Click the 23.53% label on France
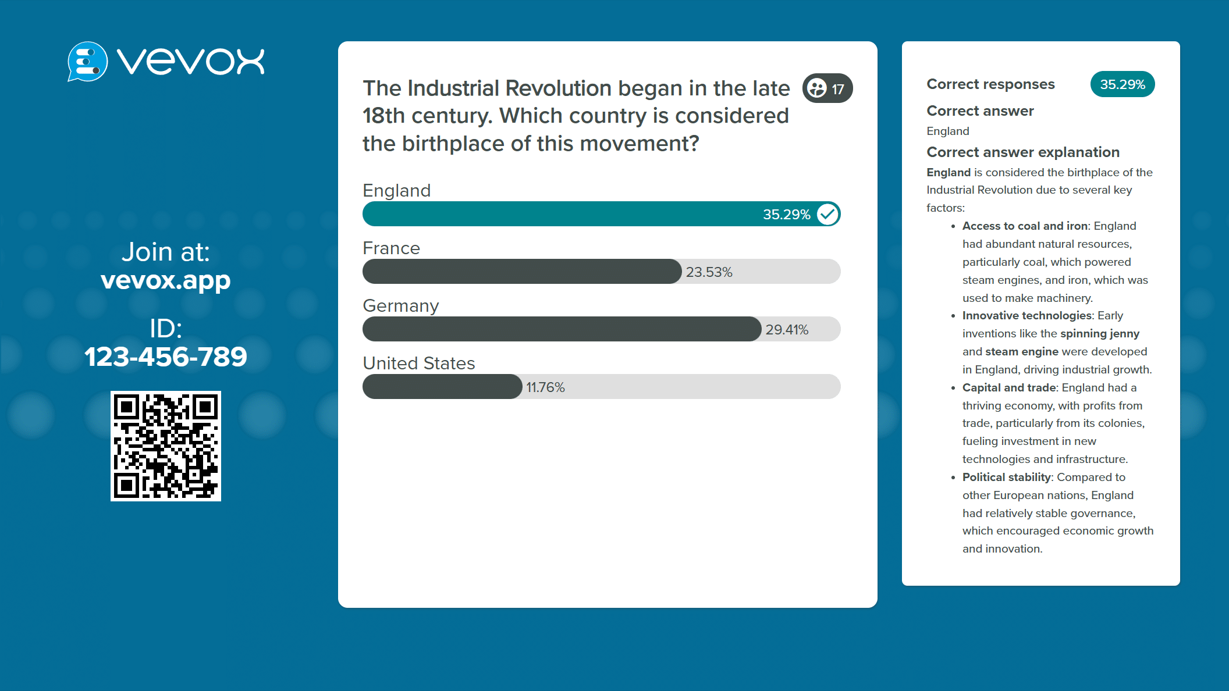This screenshot has width=1229, height=691. 709,272
